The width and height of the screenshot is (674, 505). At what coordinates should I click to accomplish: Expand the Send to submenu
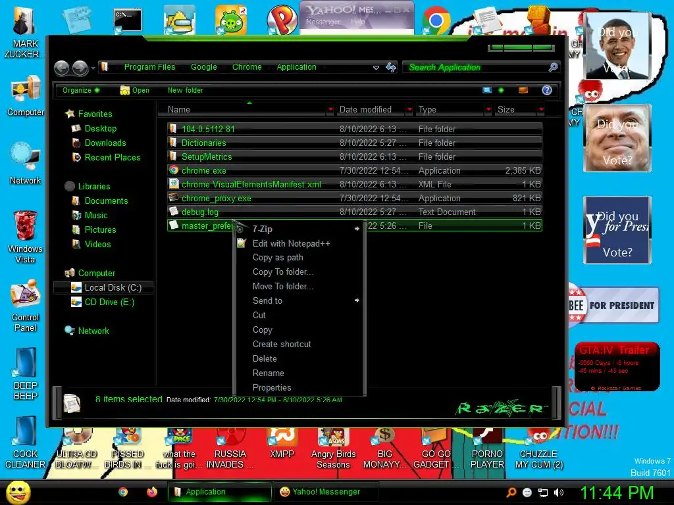coord(299,301)
